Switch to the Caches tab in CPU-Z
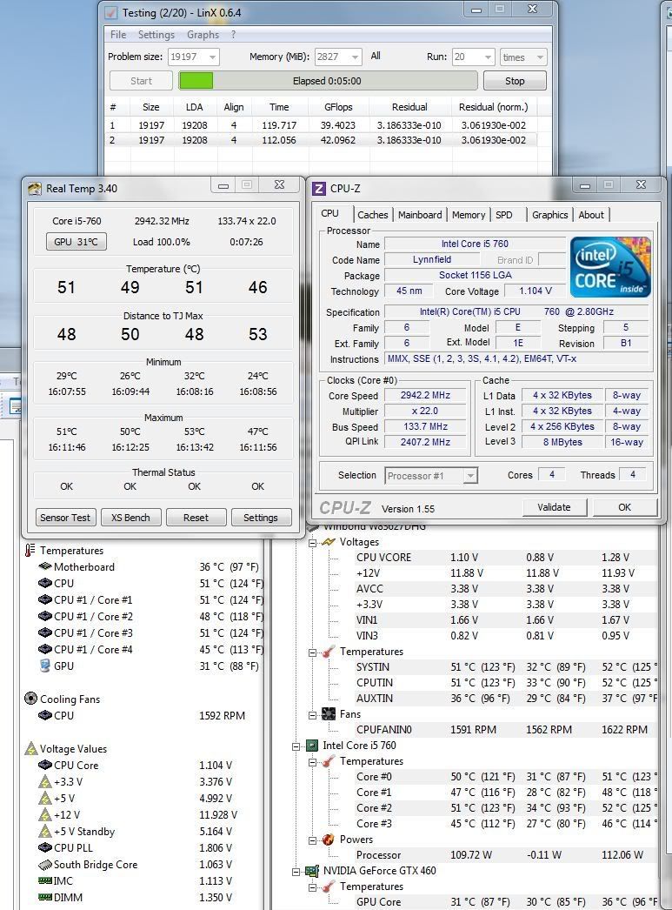The image size is (672, 910). [x=372, y=215]
